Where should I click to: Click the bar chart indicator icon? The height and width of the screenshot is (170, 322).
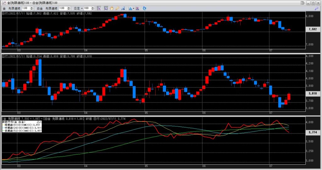tap(129, 8)
